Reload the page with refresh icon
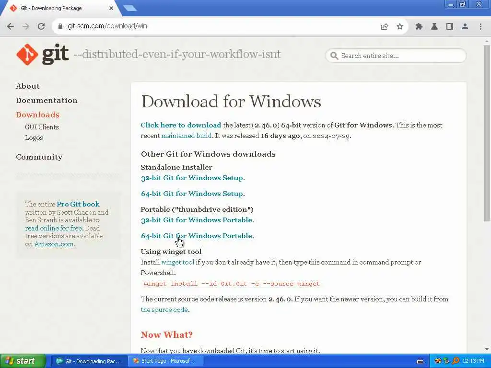Screen dimensions: 491x368 coord(41,26)
